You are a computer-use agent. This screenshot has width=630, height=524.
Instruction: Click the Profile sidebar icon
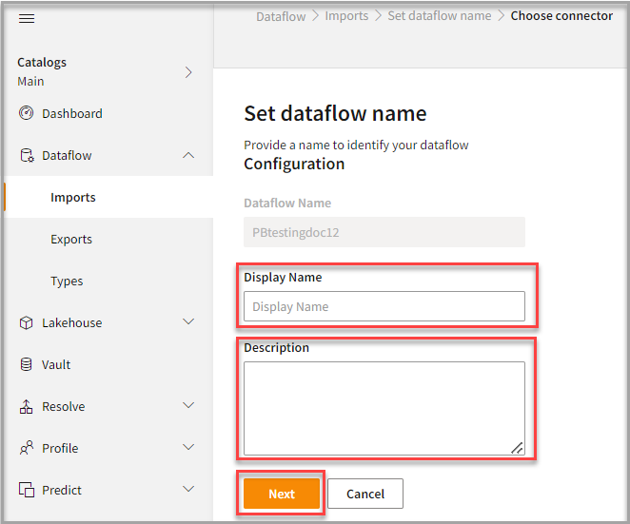(x=27, y=449)
